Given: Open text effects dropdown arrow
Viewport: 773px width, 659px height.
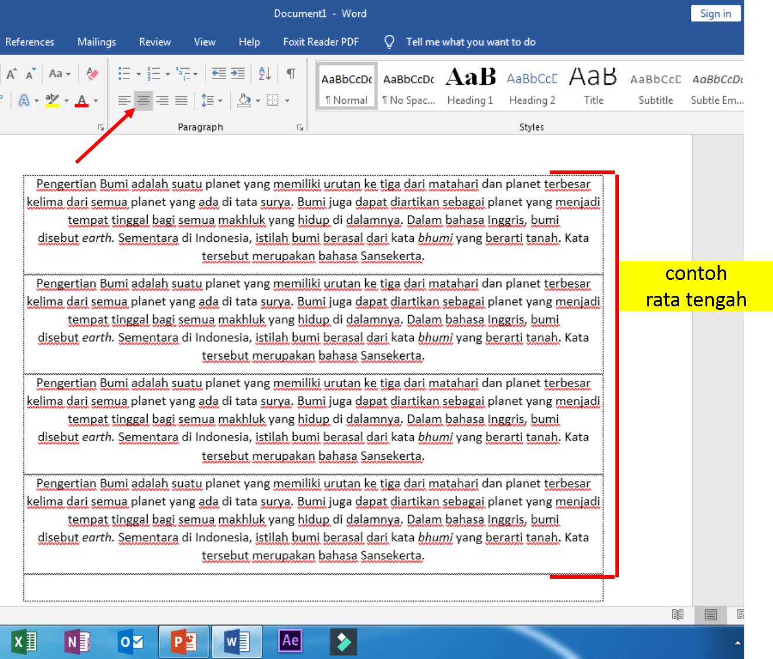Looking at the screenshot, I should (36, 101).
